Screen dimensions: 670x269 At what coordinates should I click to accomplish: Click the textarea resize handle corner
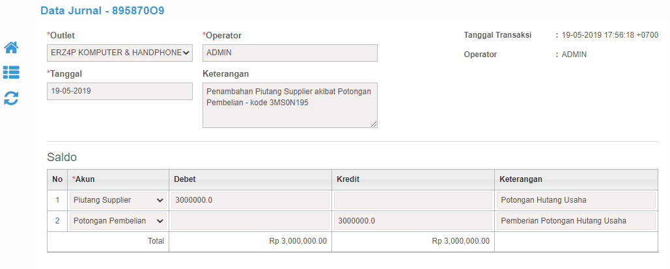(x=374, y=125)
